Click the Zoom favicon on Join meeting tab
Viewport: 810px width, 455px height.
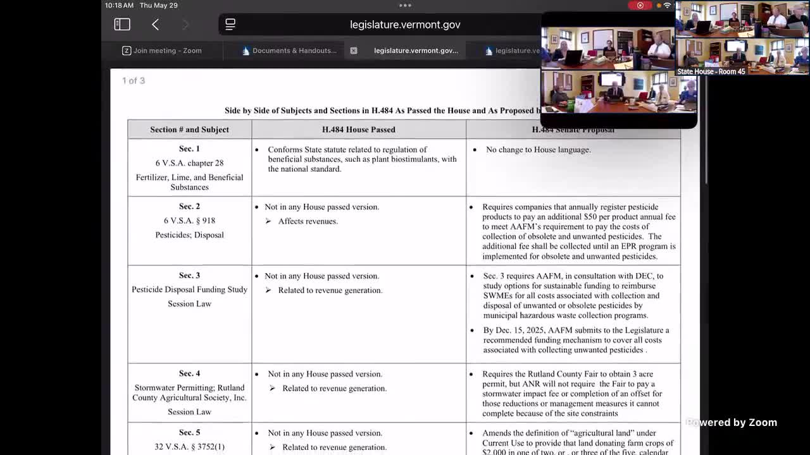point(127,51)
